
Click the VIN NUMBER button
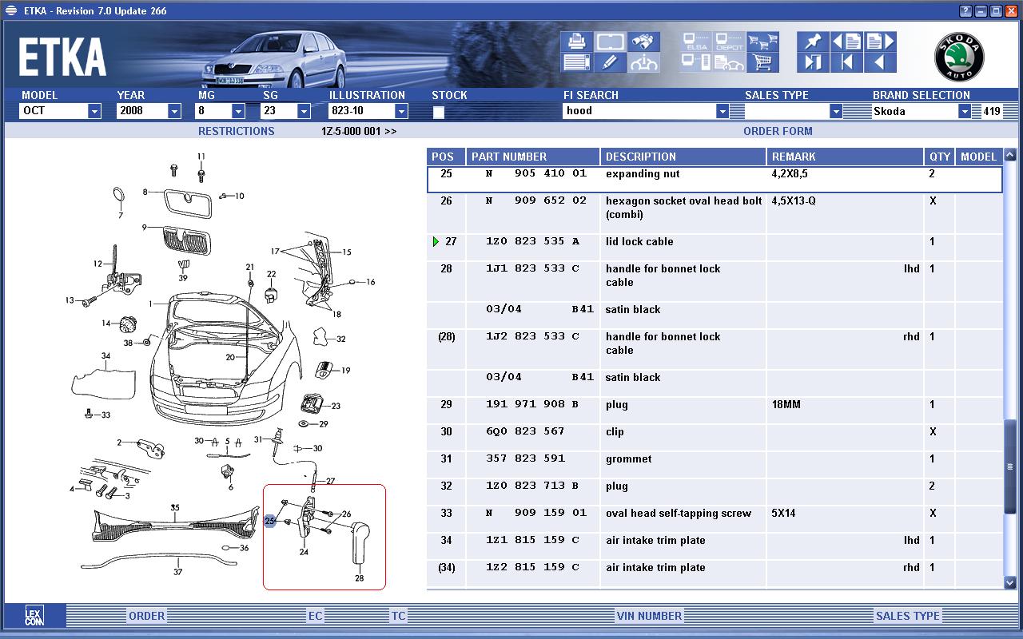click(649, 616)
